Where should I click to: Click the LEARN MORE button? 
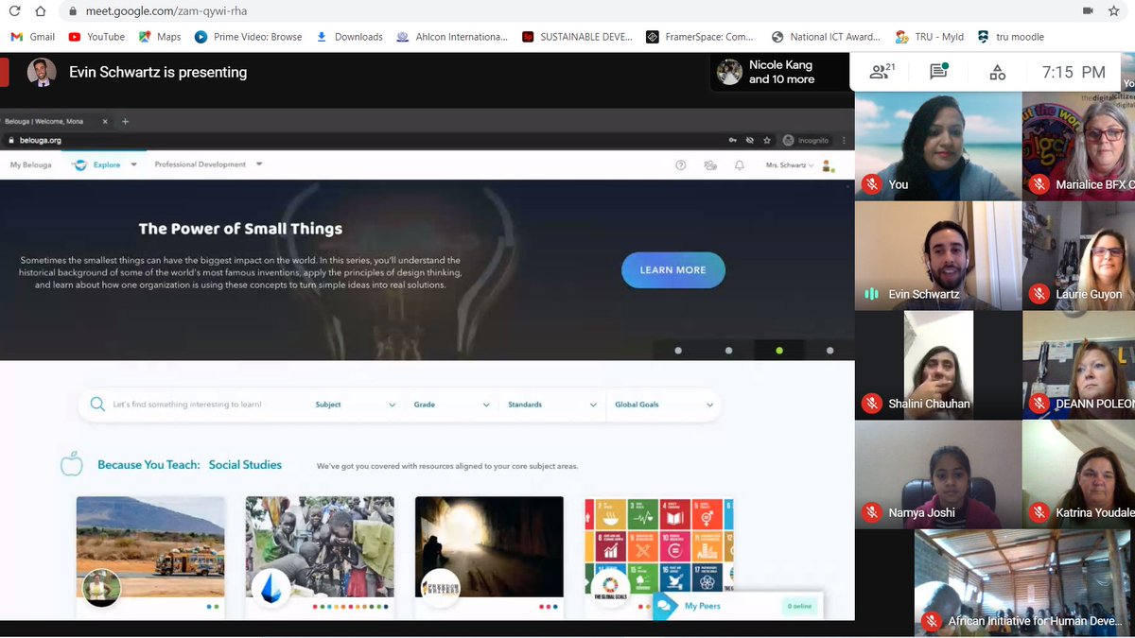[x=672, y=270]
